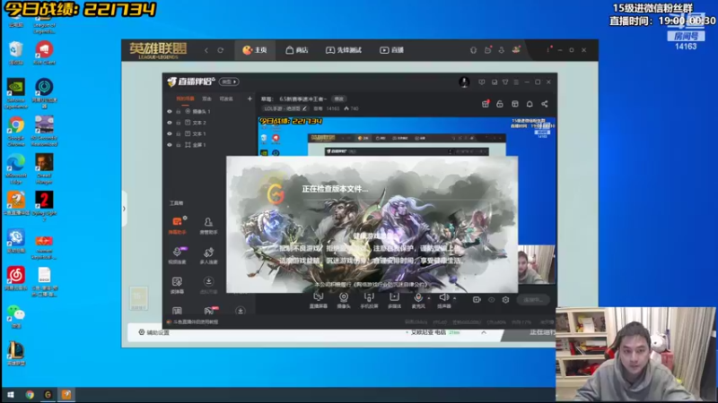
Task: Open 辅助设置 in League client
Action: 154,332
